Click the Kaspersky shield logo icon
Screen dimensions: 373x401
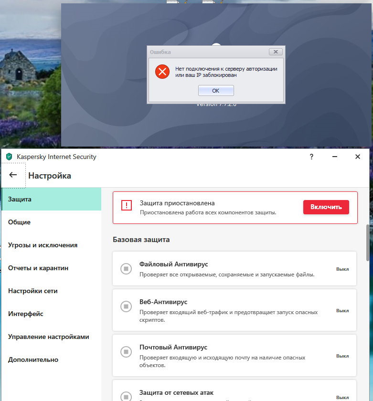pos(9,157)
